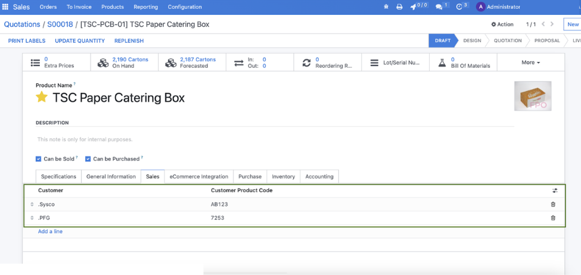Click column settings adjust icon
The width and height of the screenshot is (581, 275).
point(555,190)
